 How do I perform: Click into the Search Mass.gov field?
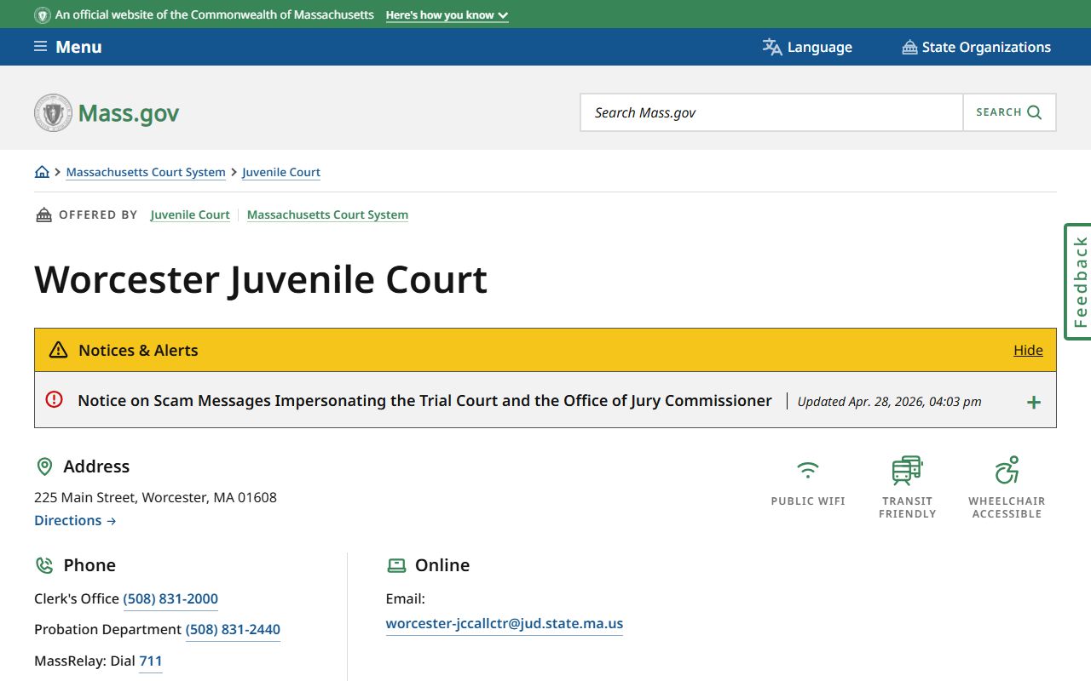771,112
